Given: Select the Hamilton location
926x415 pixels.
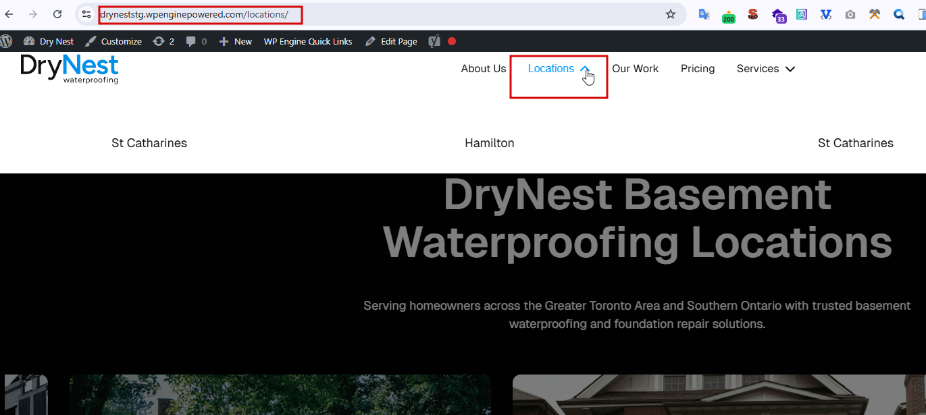Looking at the screenshot, I should pos(490,143).
